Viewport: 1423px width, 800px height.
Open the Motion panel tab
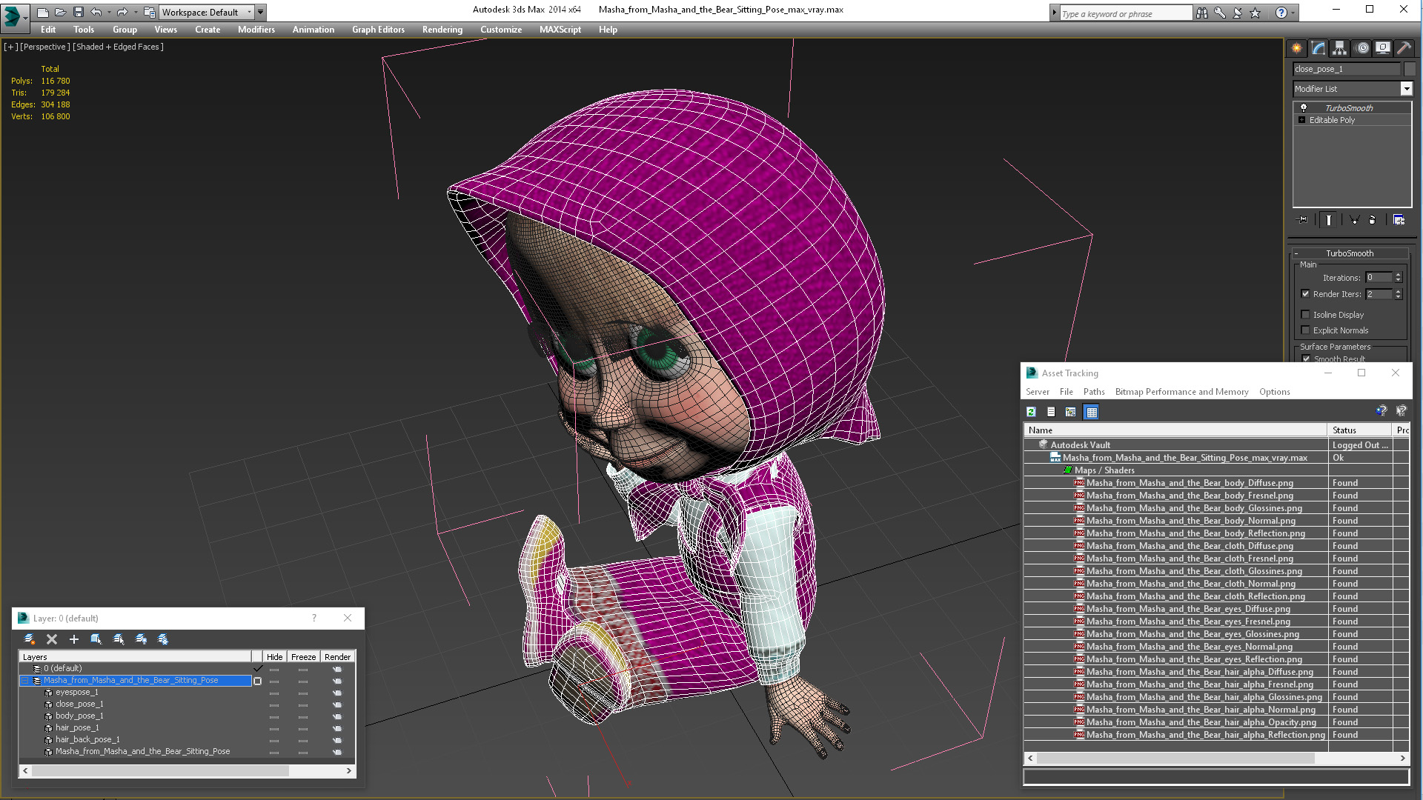[1361, 48]
